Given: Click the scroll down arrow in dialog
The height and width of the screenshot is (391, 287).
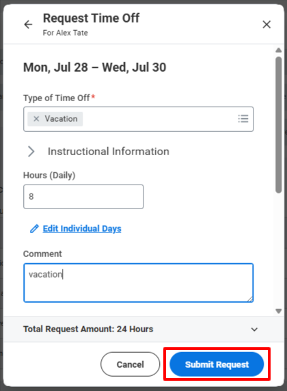Looking at the screenshot, I should [279, 311].
